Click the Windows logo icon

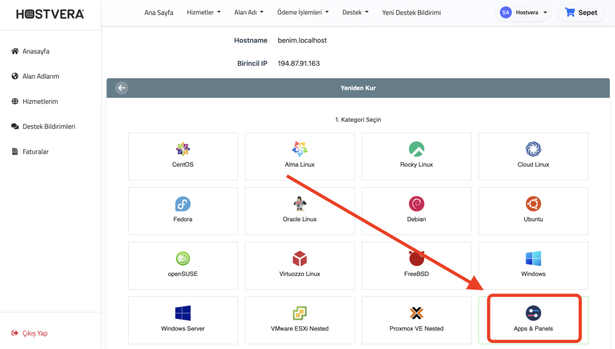click(533, 258)
